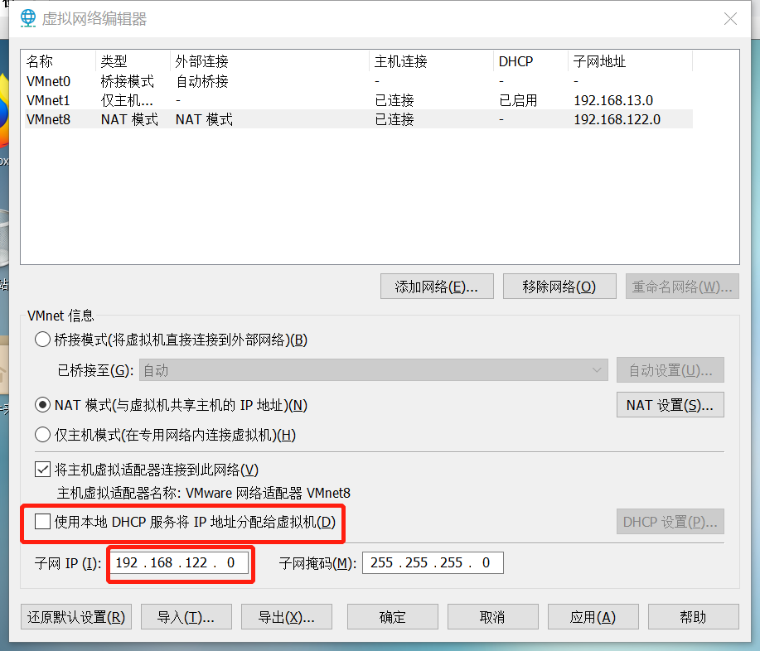The height and width of the screenshot is (651, 760).
Task: Click the 已连接 cell in the VMnet1 row
Action: [394, 100]
